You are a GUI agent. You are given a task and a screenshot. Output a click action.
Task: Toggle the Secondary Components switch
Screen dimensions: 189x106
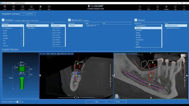click(18, 102)
